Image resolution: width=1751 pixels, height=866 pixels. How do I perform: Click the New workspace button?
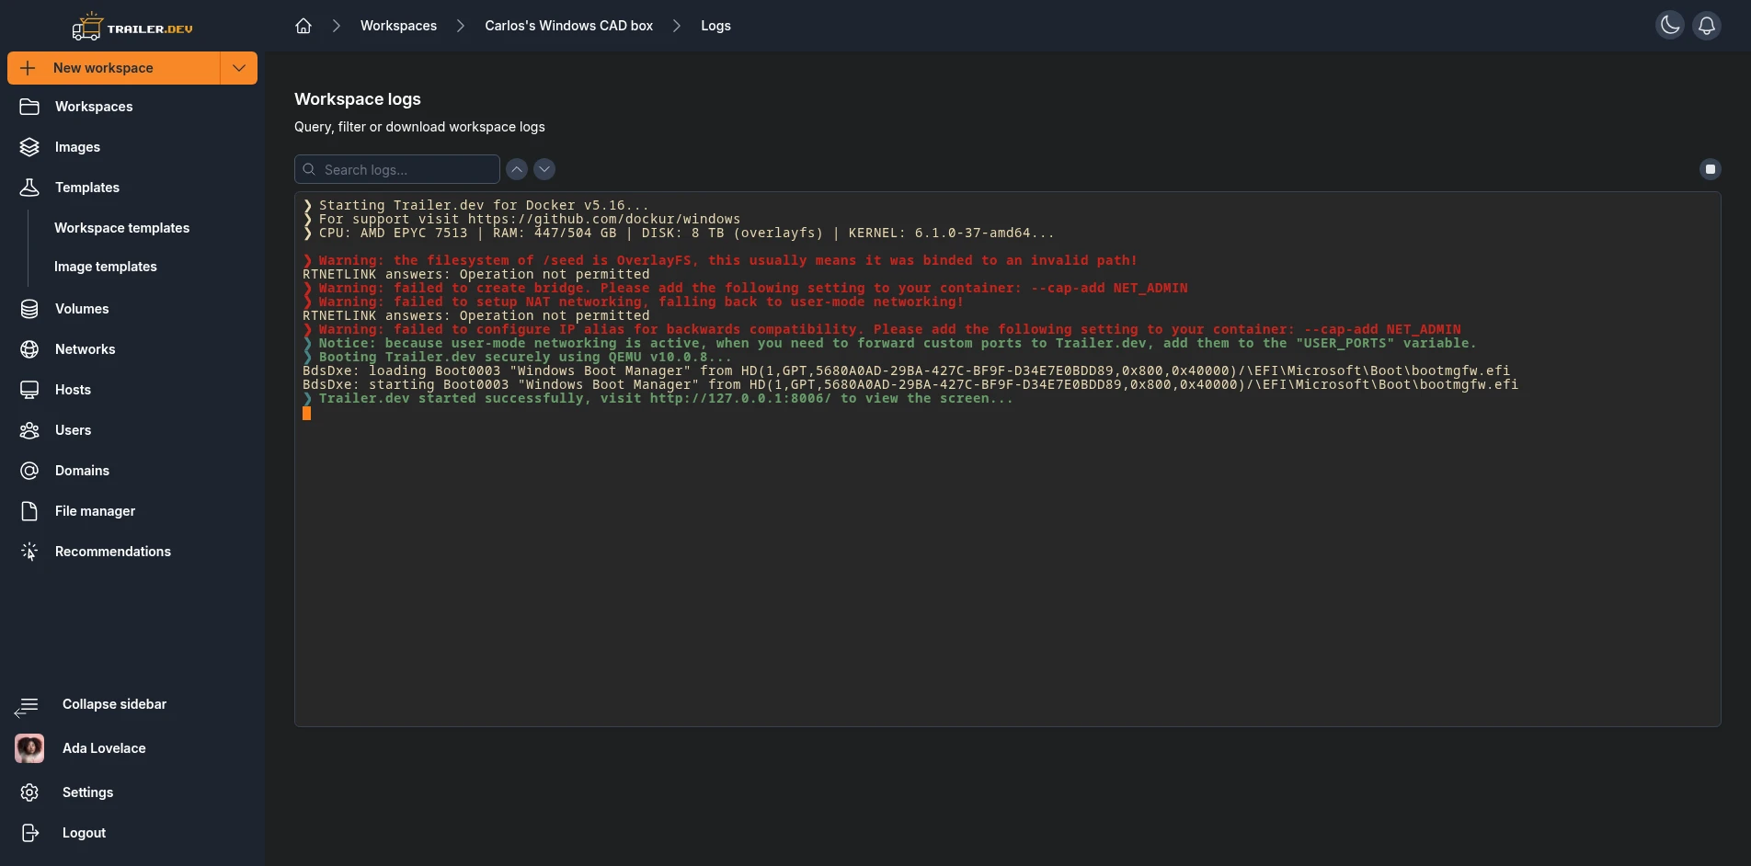[x=114, y=68]
